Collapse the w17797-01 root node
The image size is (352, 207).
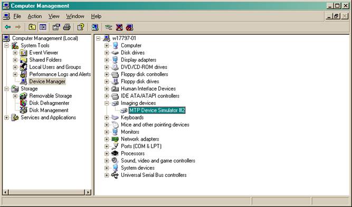tap(98, 38)
